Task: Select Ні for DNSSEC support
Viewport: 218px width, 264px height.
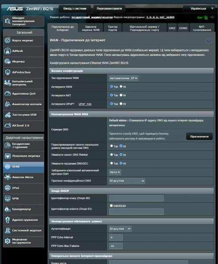Action: pyautogui.click(x=121, y=163)
